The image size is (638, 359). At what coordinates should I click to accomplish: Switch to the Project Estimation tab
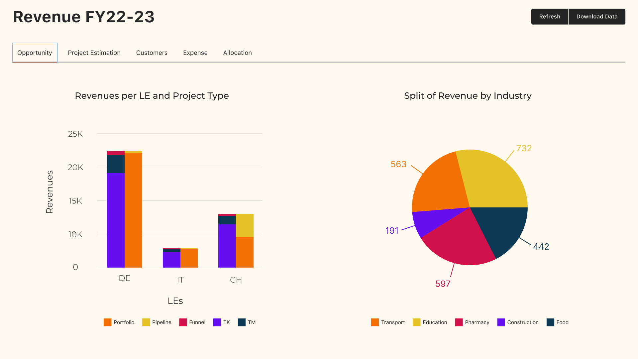(94, 53)
